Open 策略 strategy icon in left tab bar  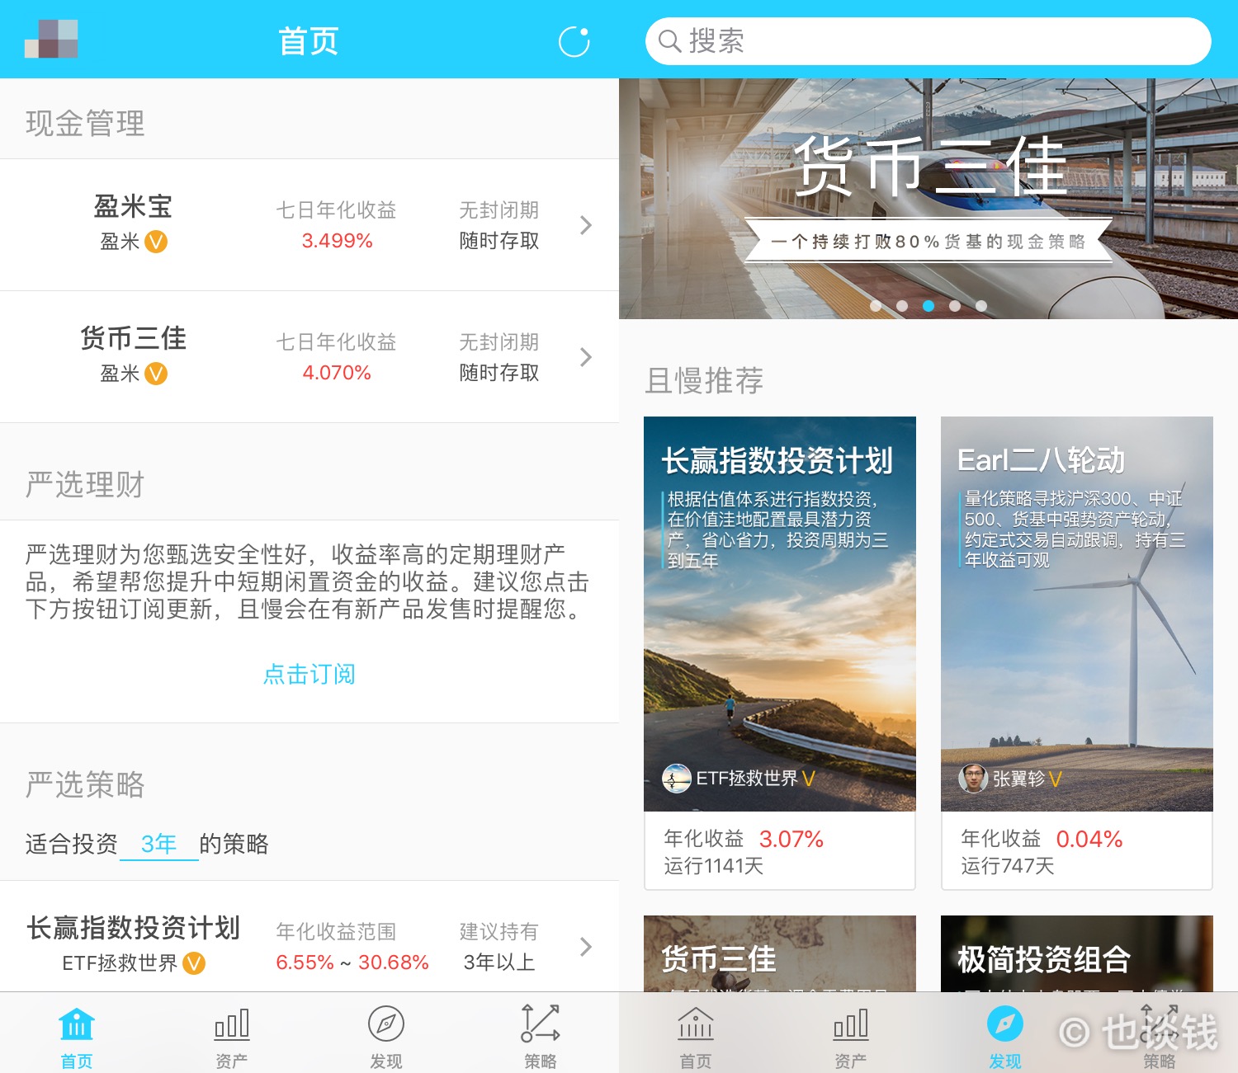click(x=541, y=1024)
